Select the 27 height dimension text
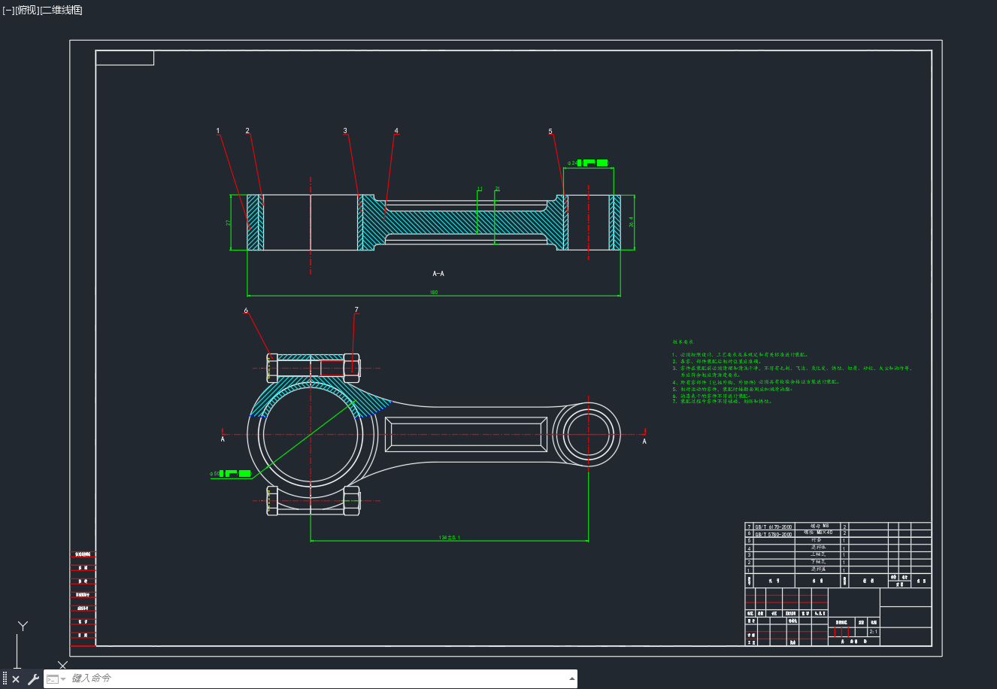997x689 pixels. (228, 223)
